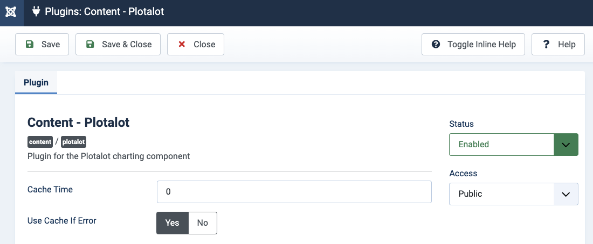Click the "plotalot" element badge
The height and width of the screenshot is (244, 593).
click(74, 142)
